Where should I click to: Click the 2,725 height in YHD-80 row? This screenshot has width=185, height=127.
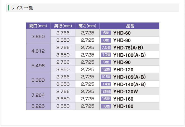tap(88, 40)
